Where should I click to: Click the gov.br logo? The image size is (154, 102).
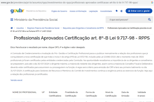(17, 11)
